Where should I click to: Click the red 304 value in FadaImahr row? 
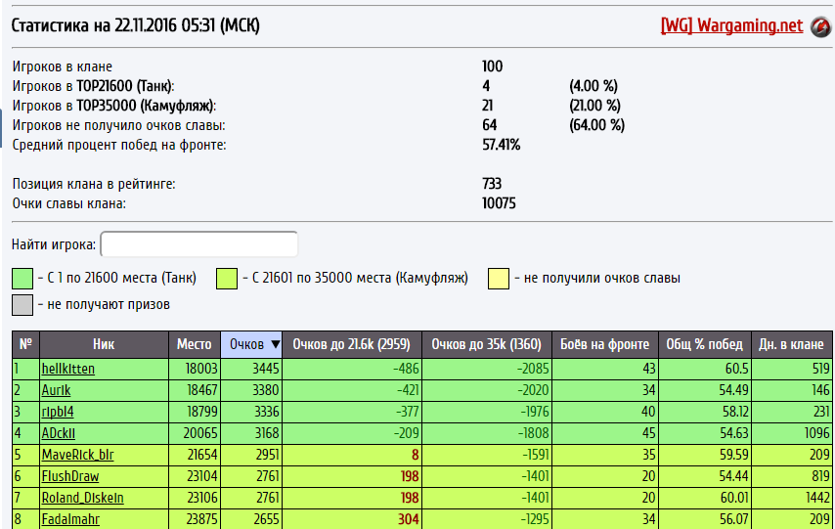click(409, 519)
